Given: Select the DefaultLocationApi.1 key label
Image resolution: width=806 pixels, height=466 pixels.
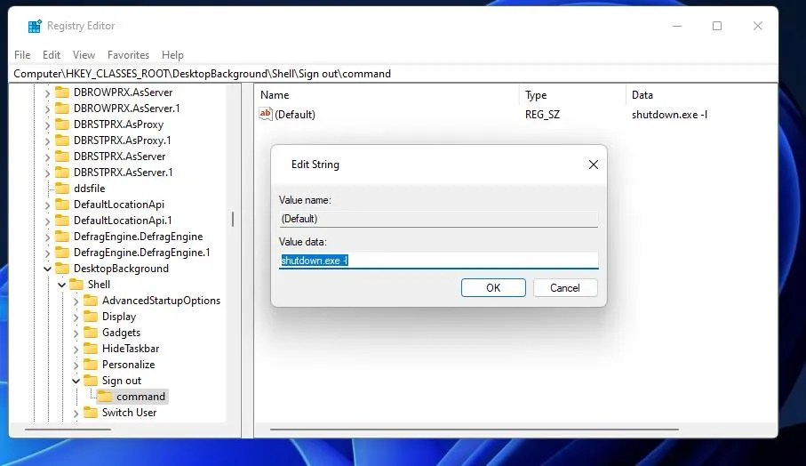Looking at the screenshot, I should (x=123, y=221).
